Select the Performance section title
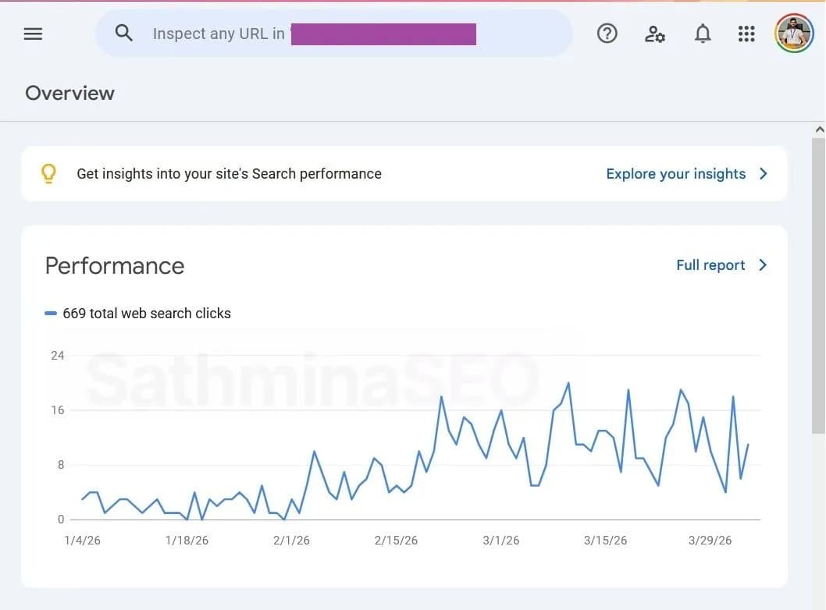This screenshot has height=610, width=826. click(114, 265)
